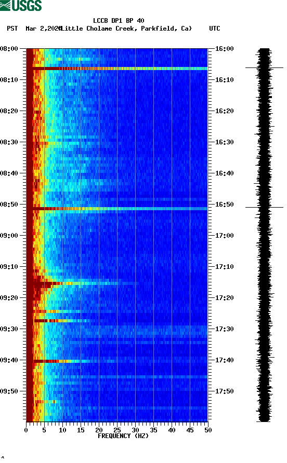The width and height of the screenshot is (287, 463).
Task: Click the 5 Hz axis tick label
Action: pyautogui.click(x=44, y=430)
